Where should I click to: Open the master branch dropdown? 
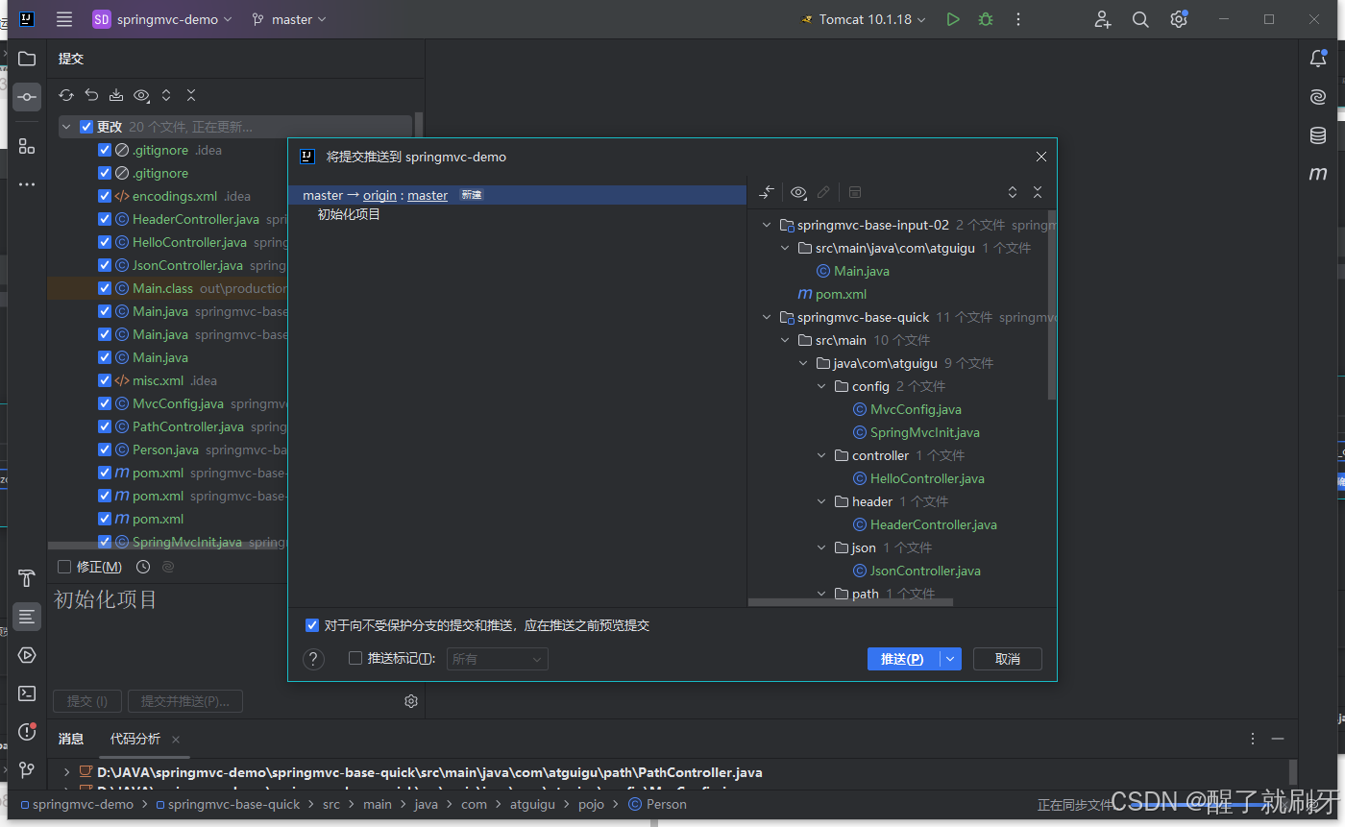[288, 19]
